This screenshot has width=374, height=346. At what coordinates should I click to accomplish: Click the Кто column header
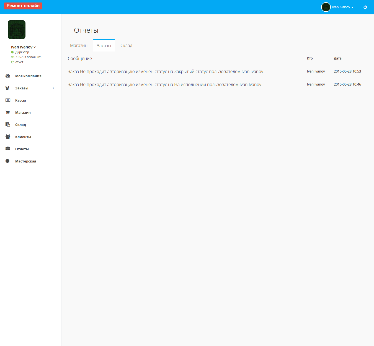(310, 58)
